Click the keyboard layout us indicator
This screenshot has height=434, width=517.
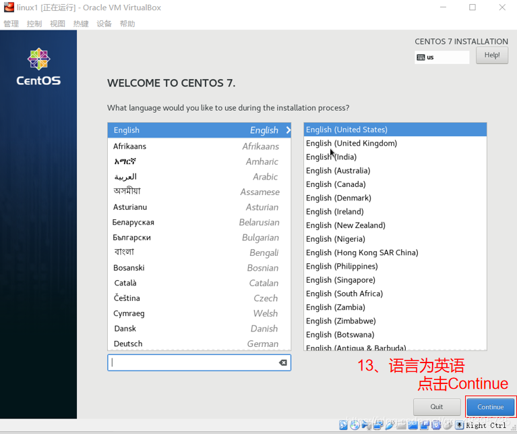click(442, 57)
